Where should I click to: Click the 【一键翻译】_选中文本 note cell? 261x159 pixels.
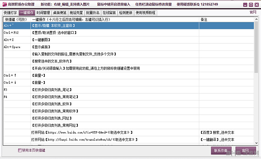(227, 140)
